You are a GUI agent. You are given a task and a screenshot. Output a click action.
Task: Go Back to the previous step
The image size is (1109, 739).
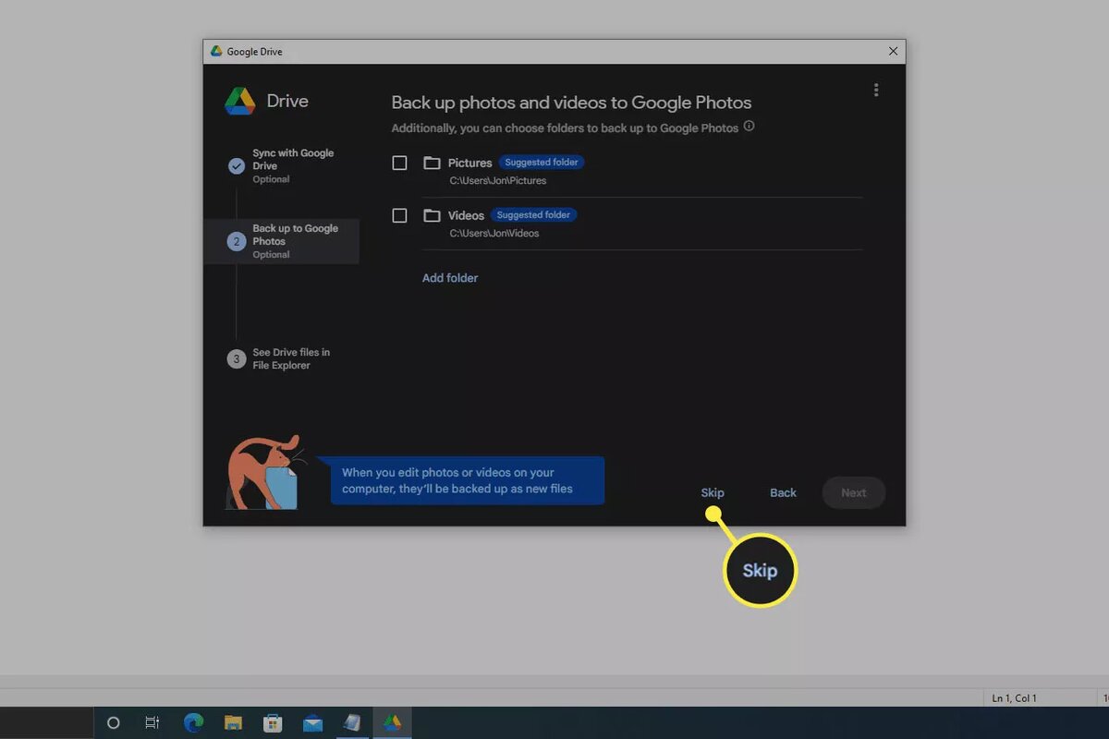(x=783, y=492)
